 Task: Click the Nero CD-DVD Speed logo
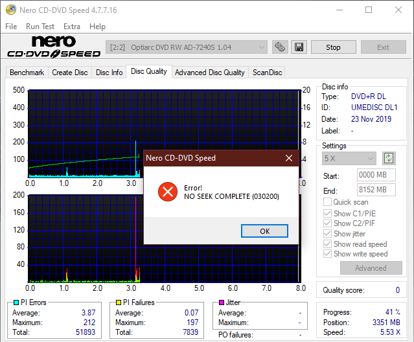pos(54,47)
